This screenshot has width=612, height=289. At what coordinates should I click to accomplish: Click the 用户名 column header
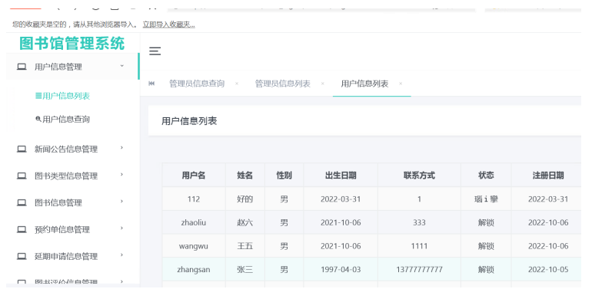194,176
